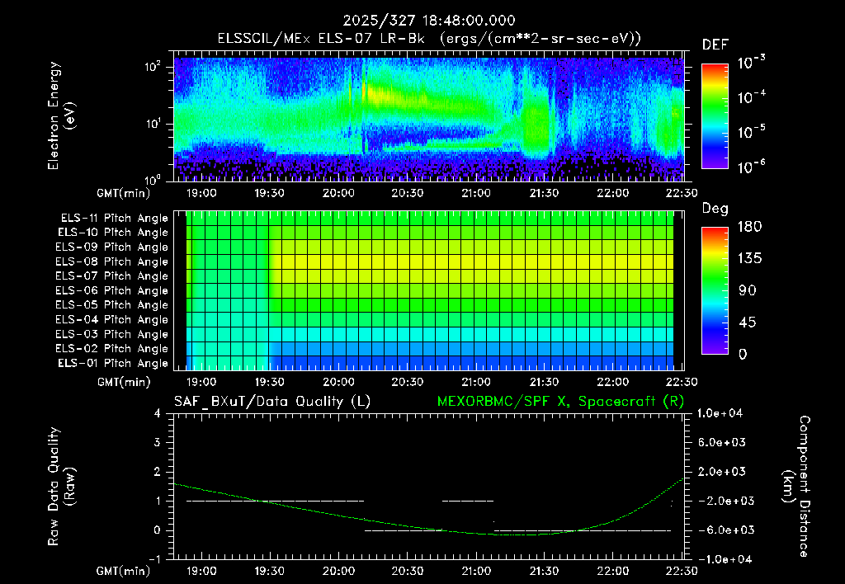Click inside the data quality line plot
Viewport: 845px width, 584px height.
point(429,487)
